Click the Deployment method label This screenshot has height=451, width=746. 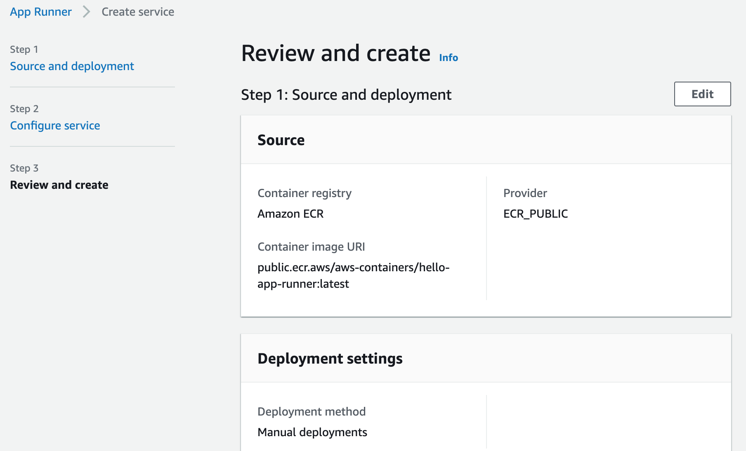click(x=312, y=412)
